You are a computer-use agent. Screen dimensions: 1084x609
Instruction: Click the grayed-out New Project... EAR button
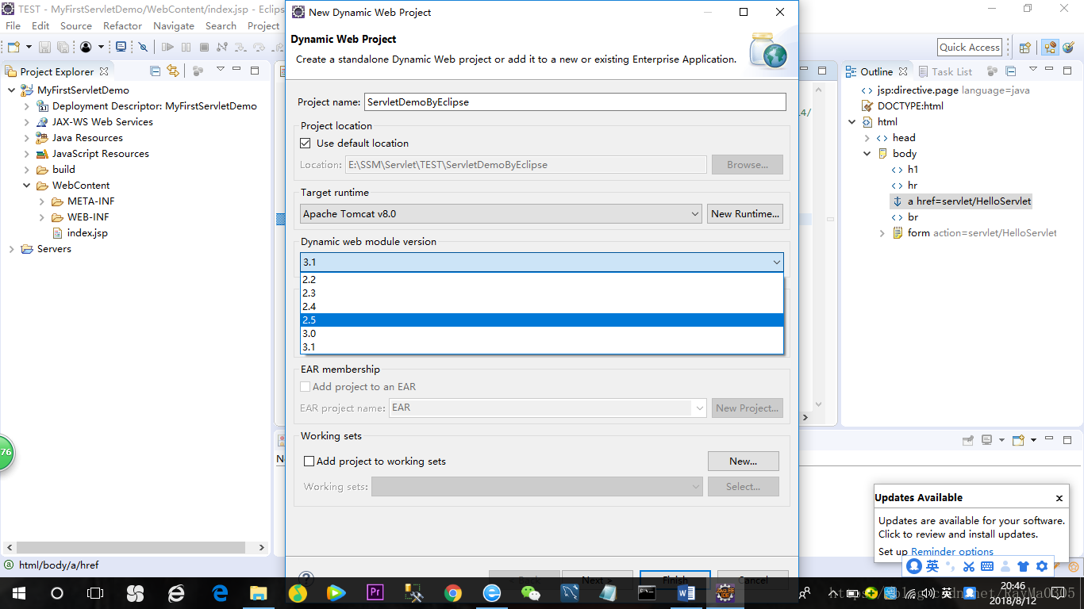[x=748, y=408]
